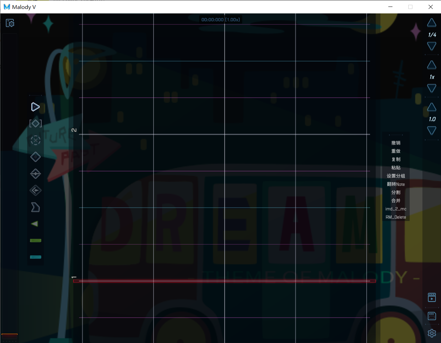441x343 pixels.
Task: Open the preview playback clapperboard icon
Action: tap(432, 297)
